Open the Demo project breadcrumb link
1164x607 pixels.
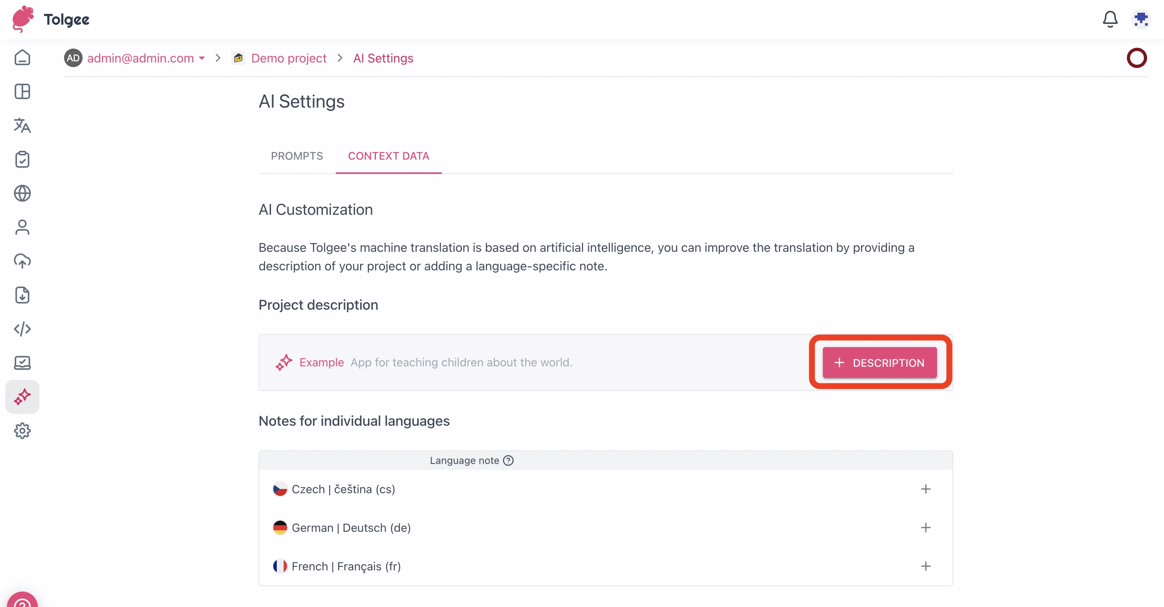point(289,58)
